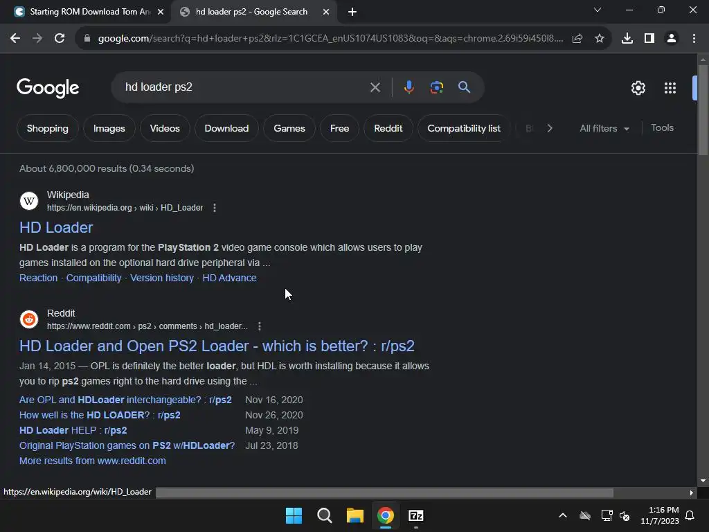Apply the Compatibility list filter chip
709x532 pixels.
click(x=464, y=128)
